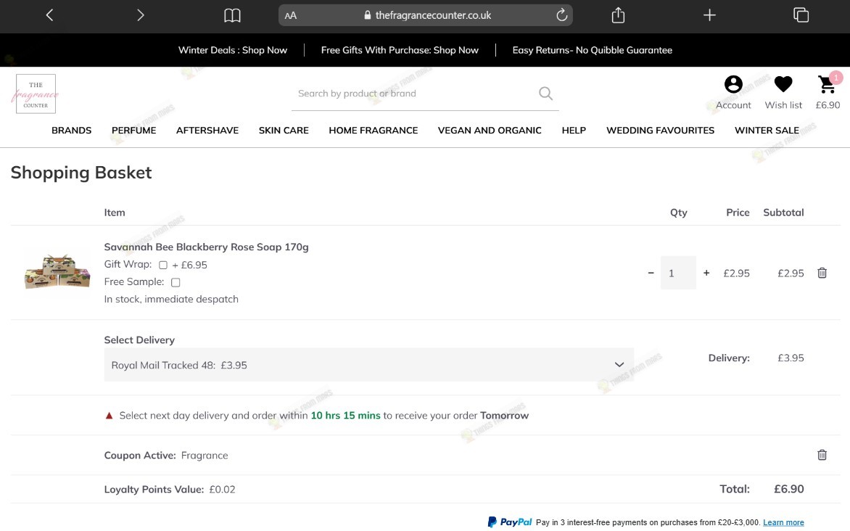Image resolution: width=850 pixels, height=531 pixels.
Task: Increase quantity with plus button
Action: [x=706, y=273]
